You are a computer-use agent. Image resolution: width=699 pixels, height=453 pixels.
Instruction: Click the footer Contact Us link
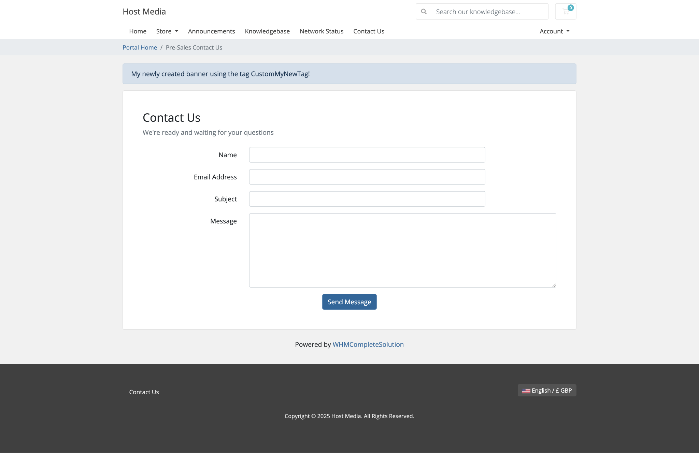tap(144, 392)
